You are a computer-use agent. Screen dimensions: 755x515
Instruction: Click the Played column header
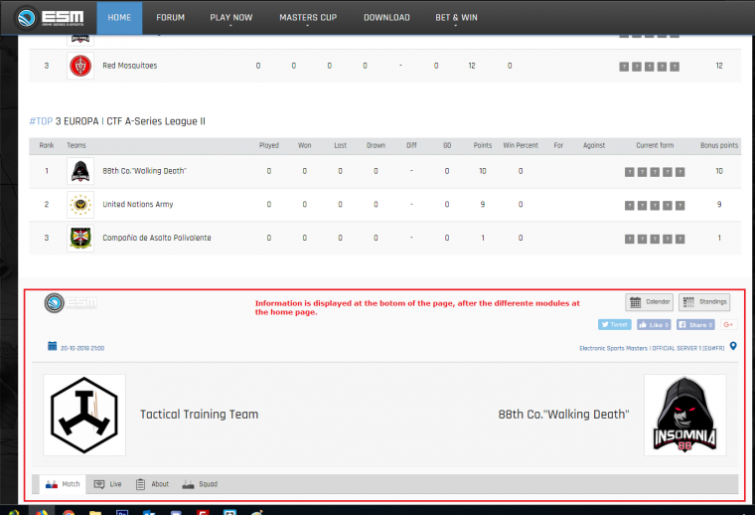(268, 145)
